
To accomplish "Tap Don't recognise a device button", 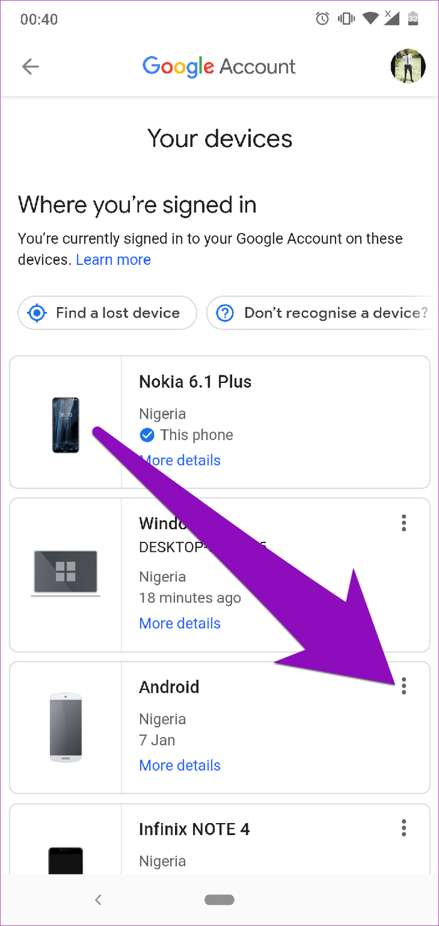I will pos(322,313).
